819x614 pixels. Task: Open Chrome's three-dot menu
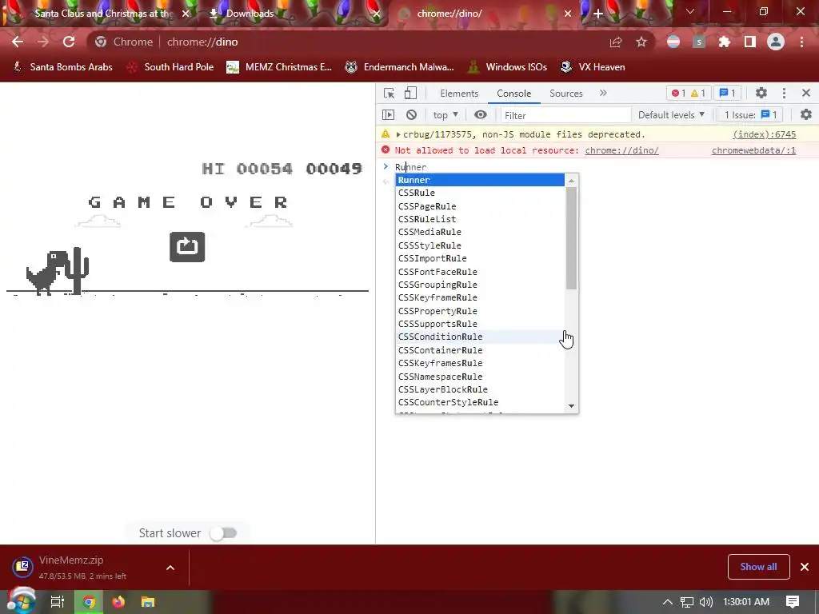[x=801, y=42]
